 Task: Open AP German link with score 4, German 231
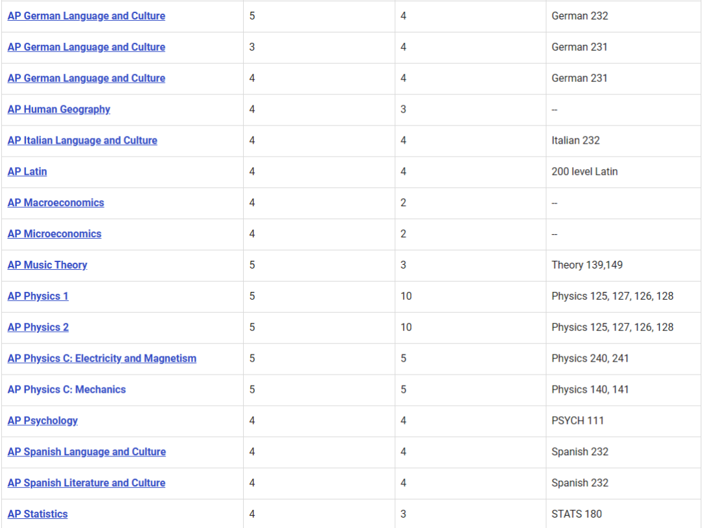[86, 79]
